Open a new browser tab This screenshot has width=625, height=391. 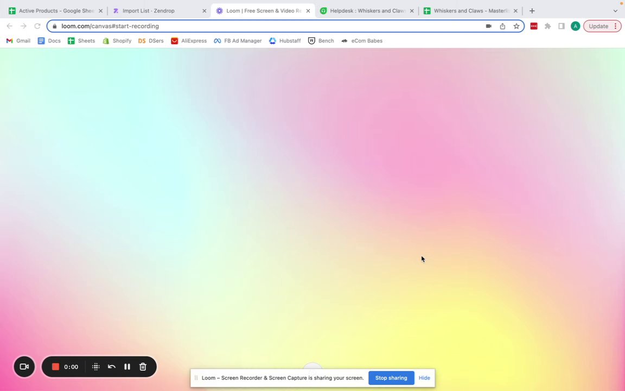532,11
